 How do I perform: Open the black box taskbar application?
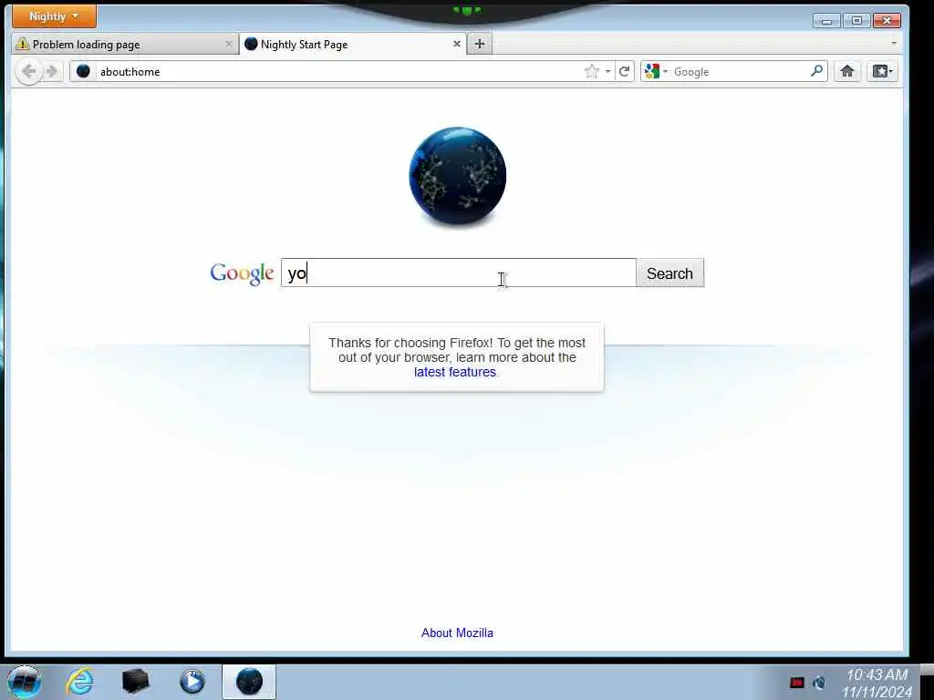coord(135,682)
